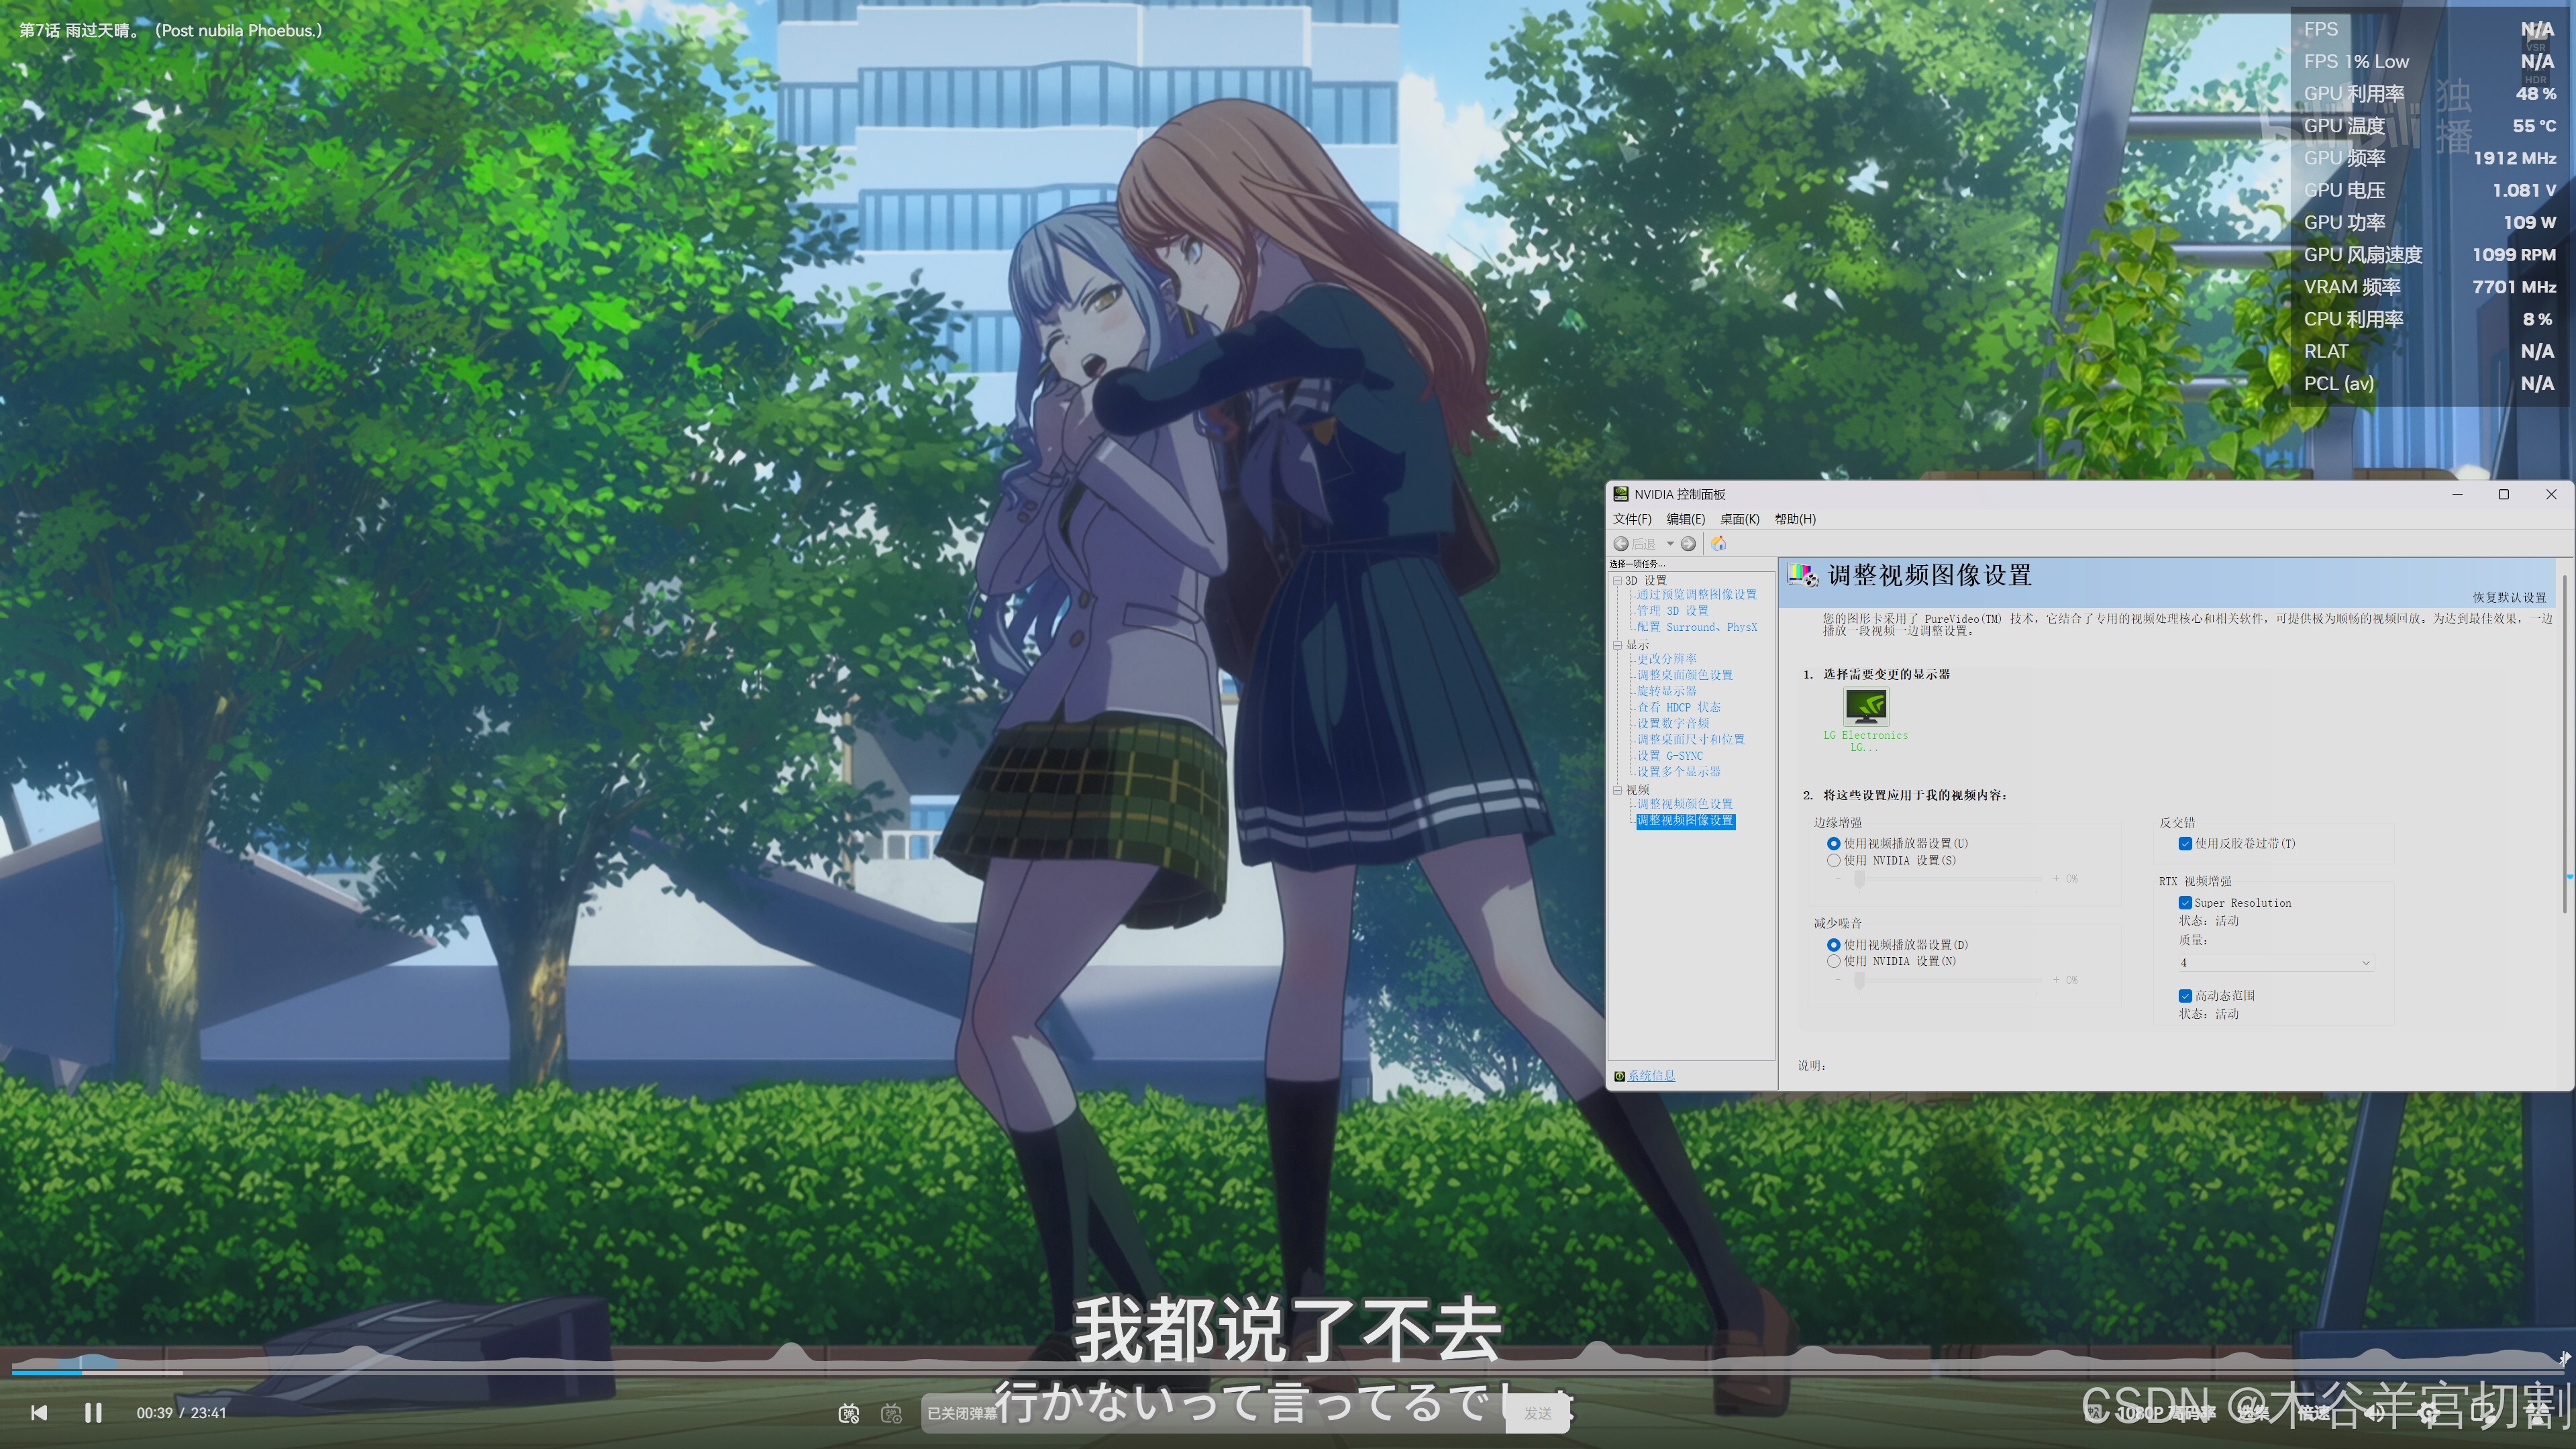Click the previous episode icon
The image size is (2576, 1449).
[x=39, y=1412]
